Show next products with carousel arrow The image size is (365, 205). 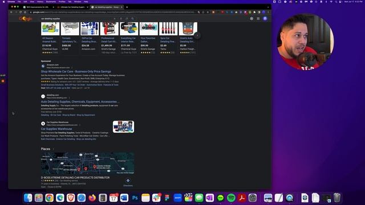[x=197, y=35]
